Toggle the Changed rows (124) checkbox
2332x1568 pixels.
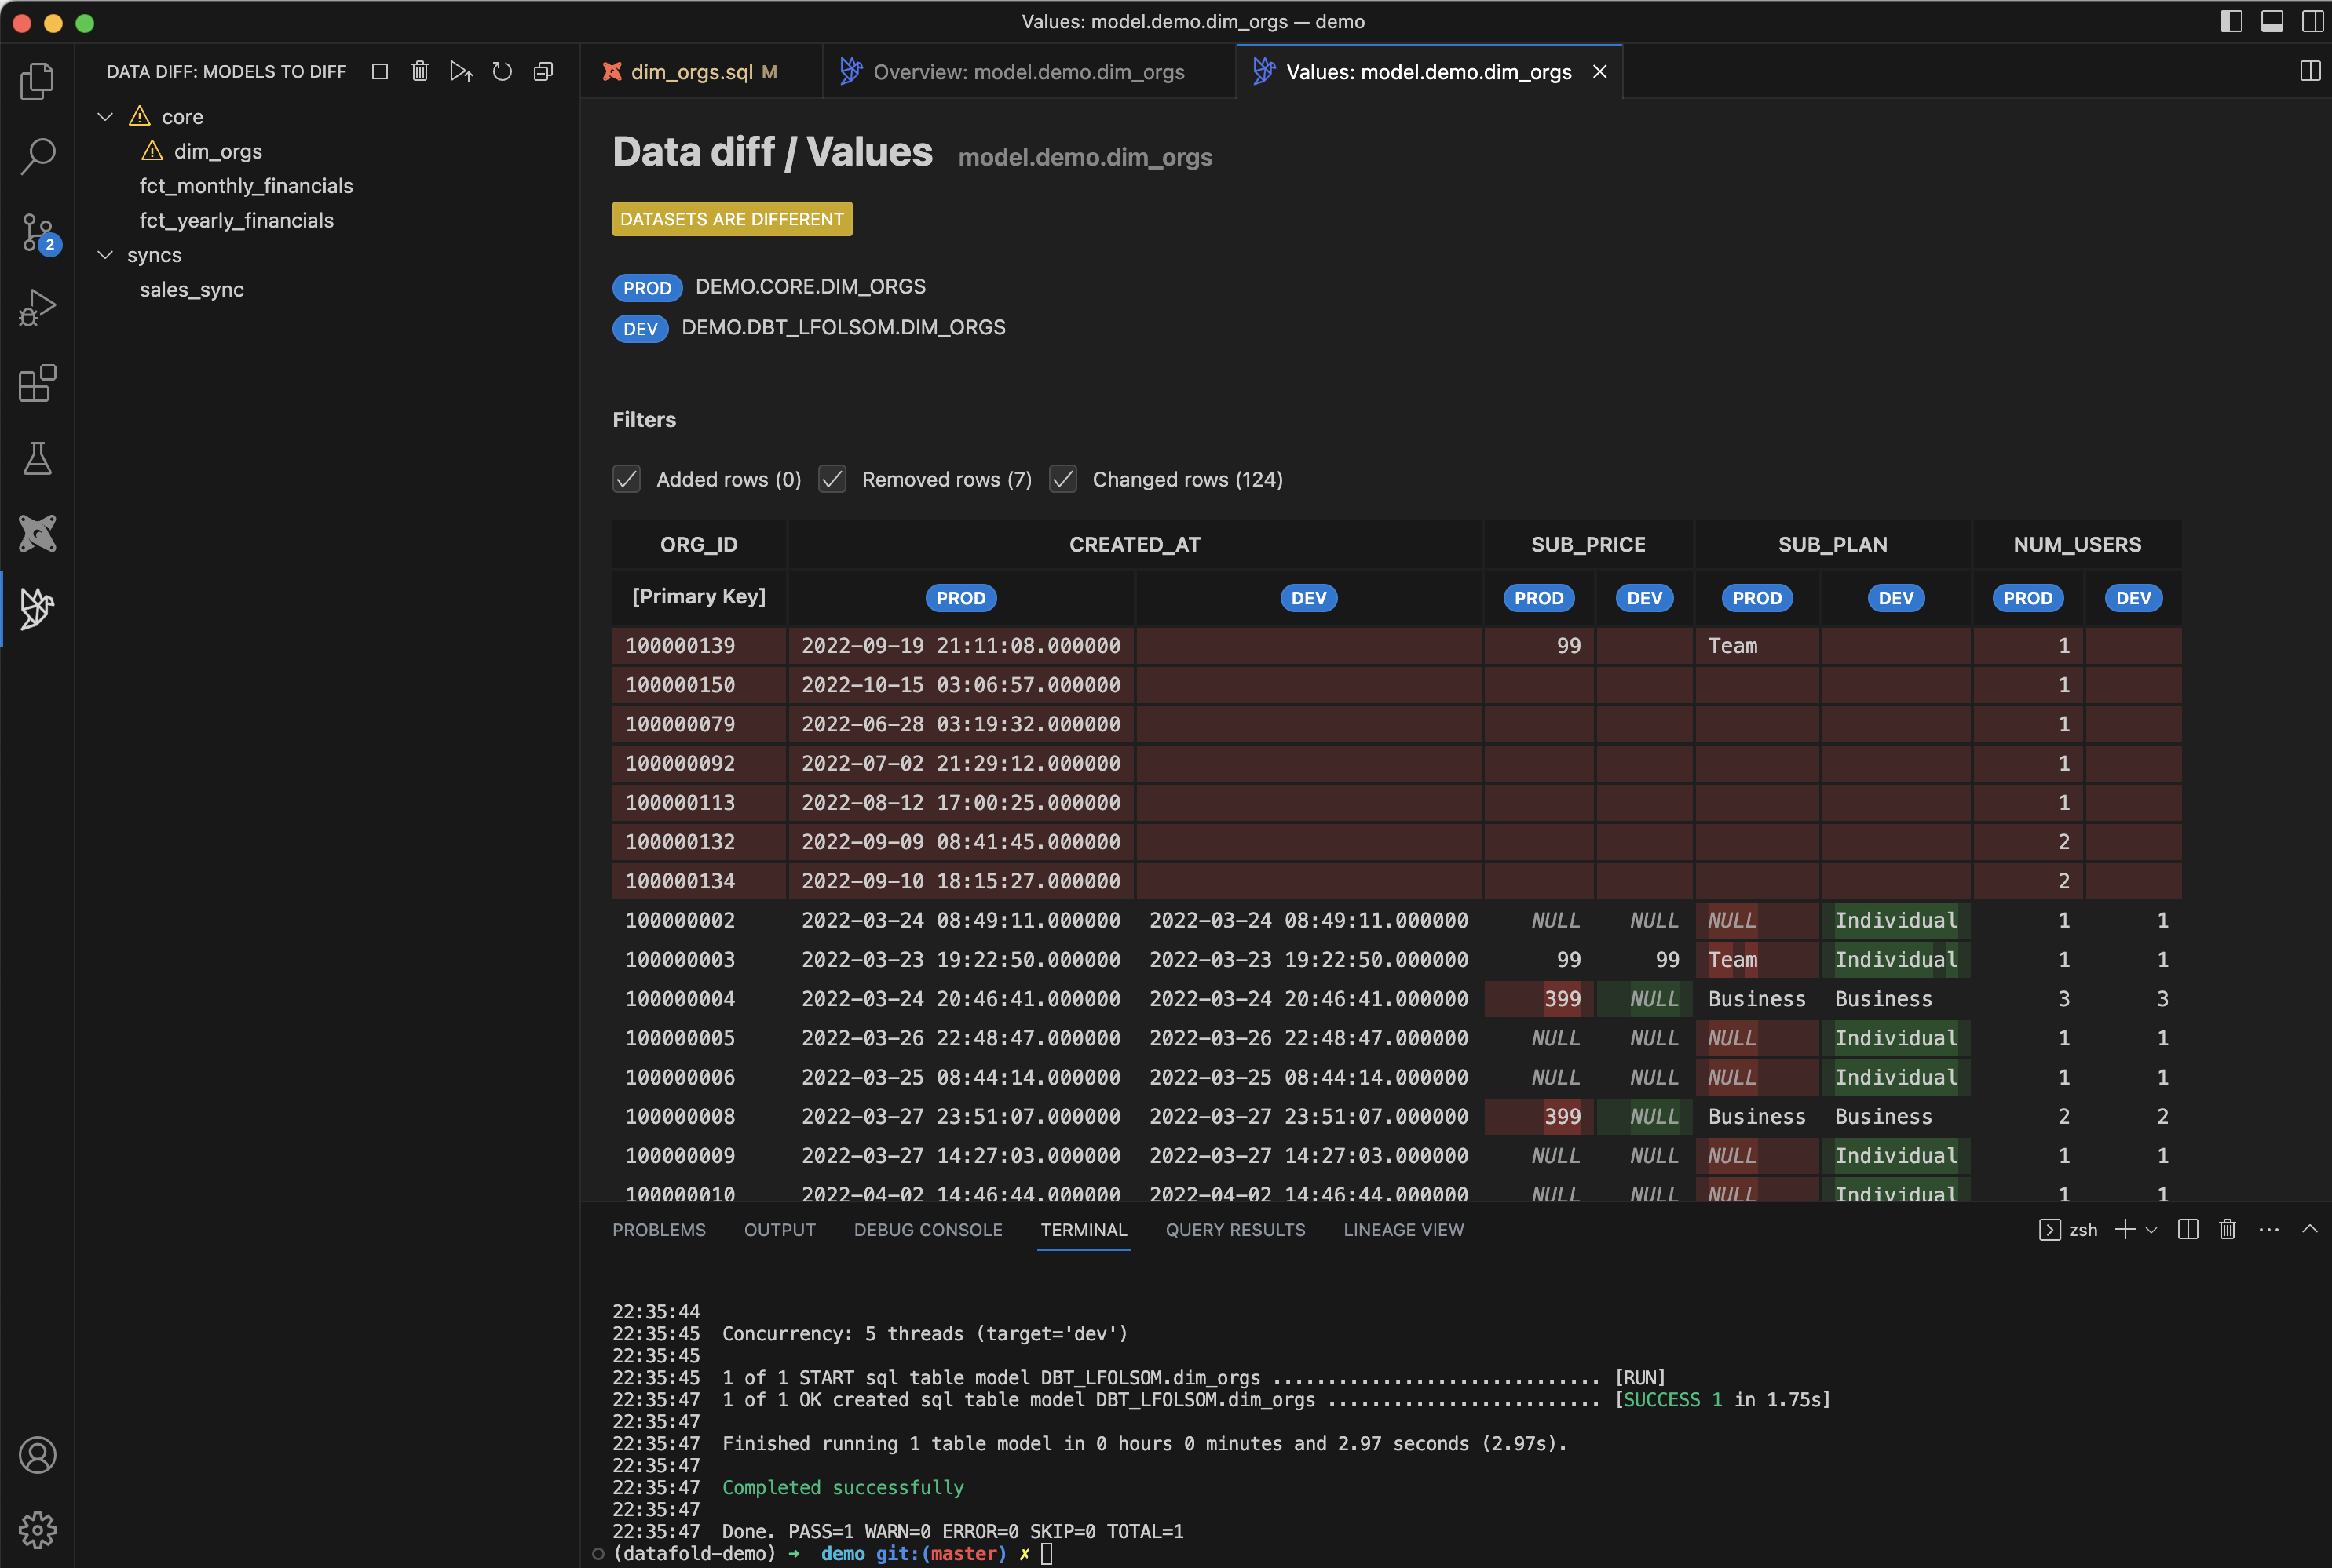click(x=1062, y=479)
